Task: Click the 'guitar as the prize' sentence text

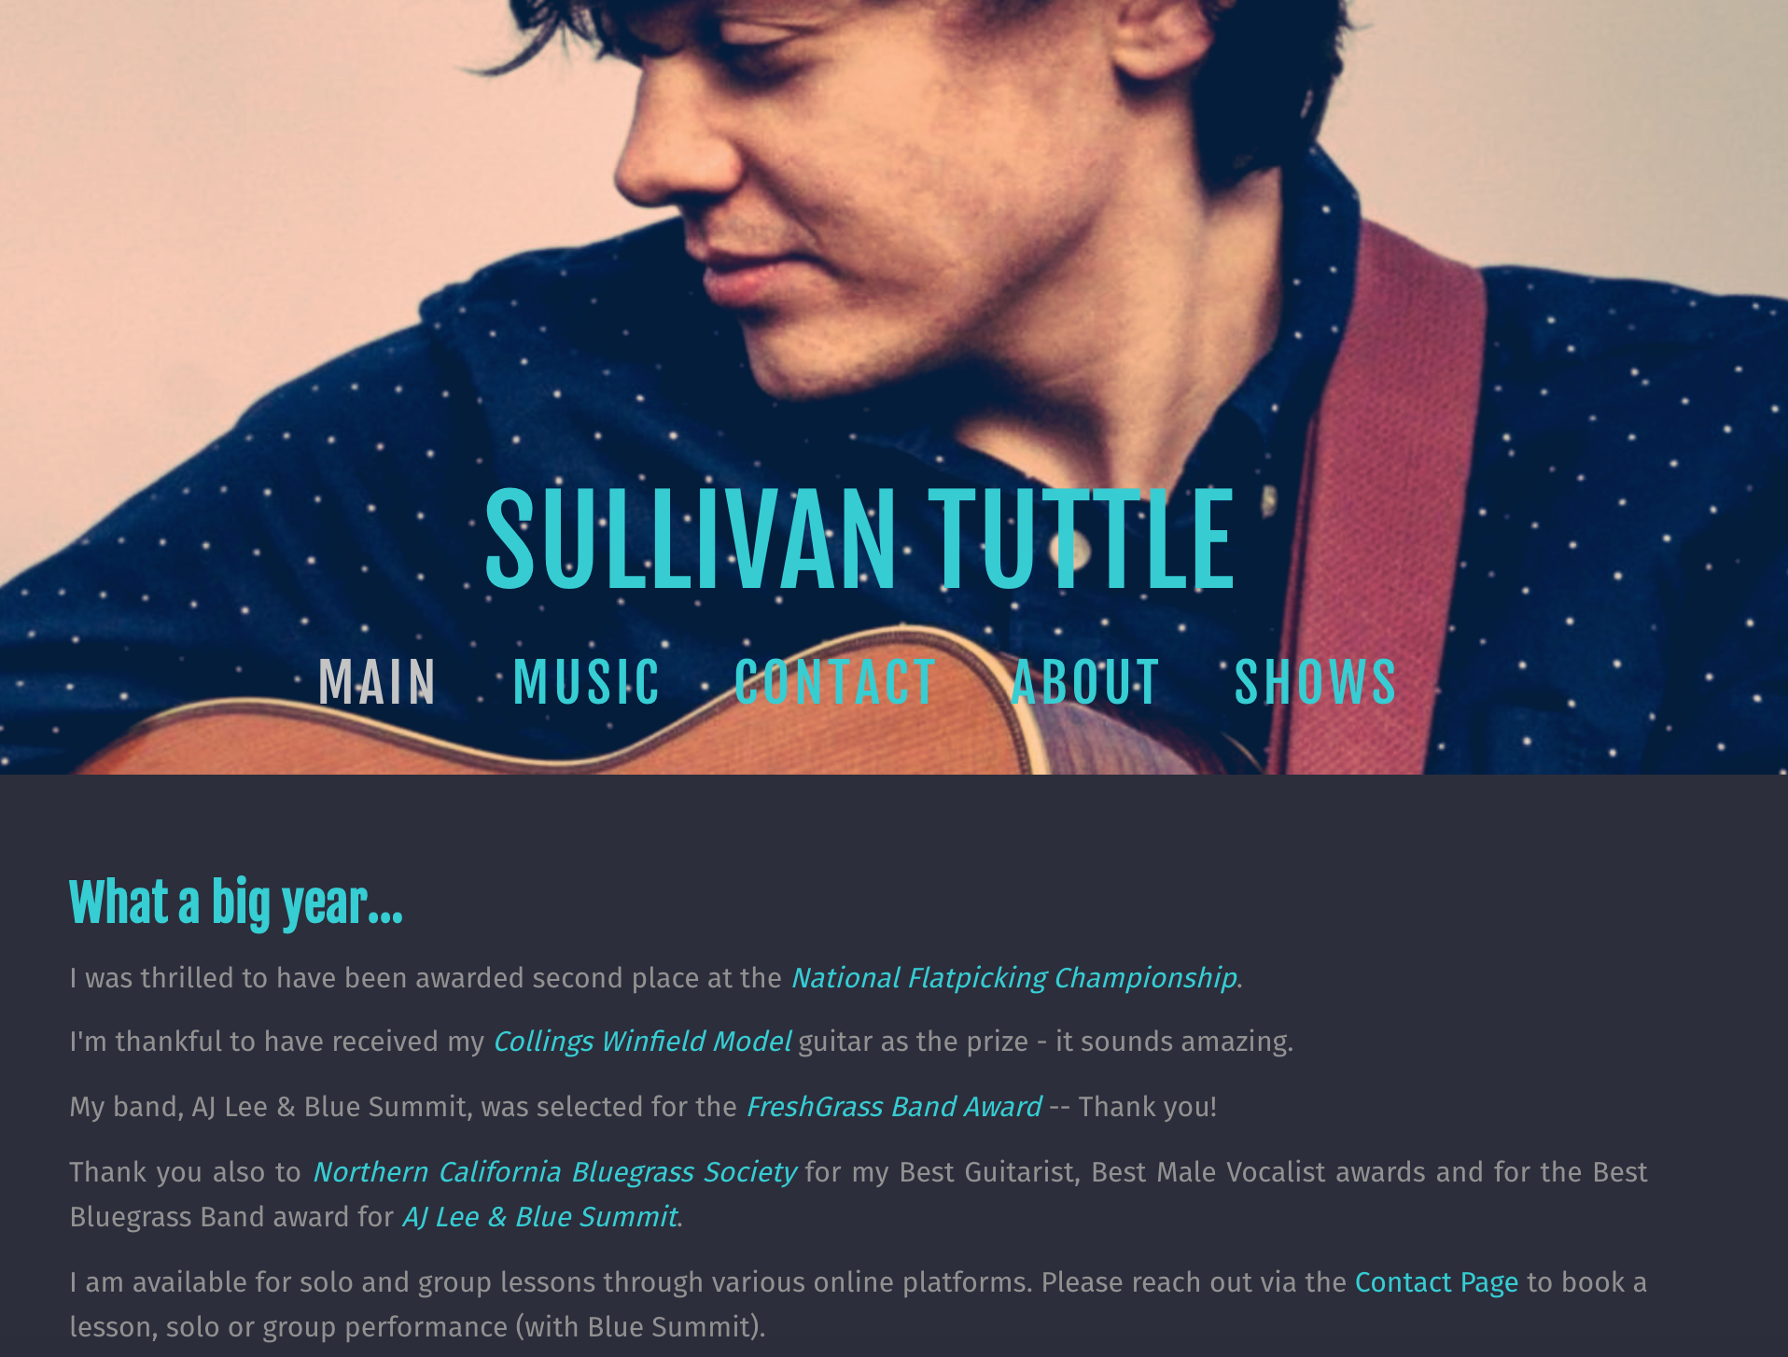Action: point(1045,1041)
